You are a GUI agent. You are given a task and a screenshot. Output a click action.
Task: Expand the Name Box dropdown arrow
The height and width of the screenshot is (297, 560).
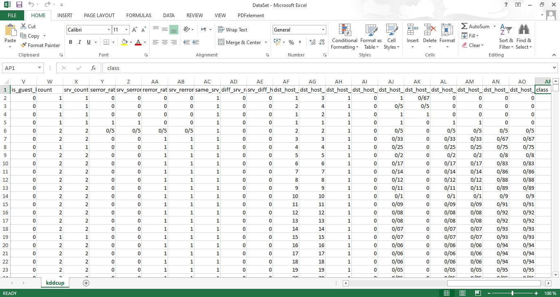point(39,68)
